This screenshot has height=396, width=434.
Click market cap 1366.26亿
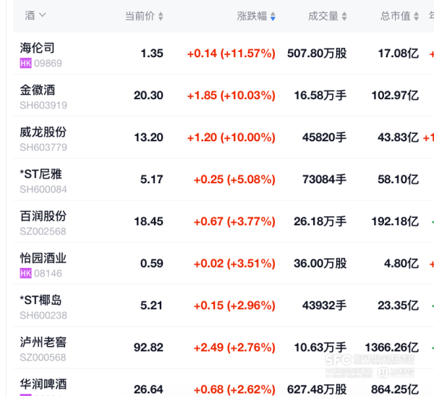tap(392, 347)
